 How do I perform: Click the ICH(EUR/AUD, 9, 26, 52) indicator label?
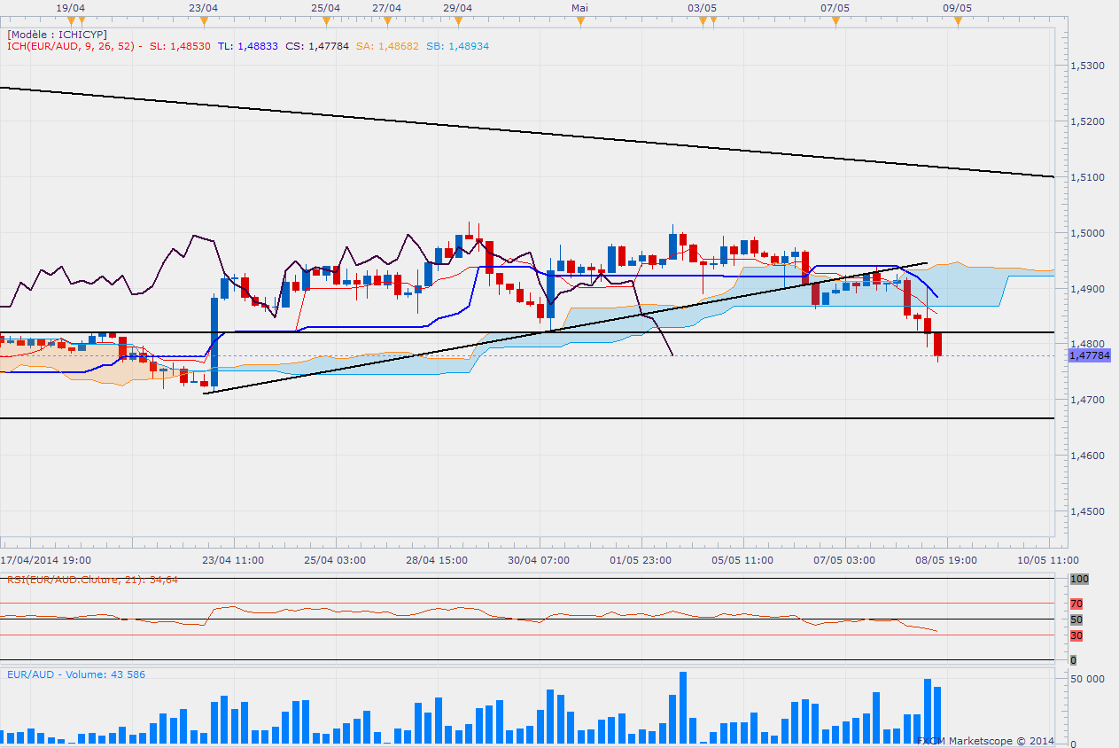(x=73, y=45)
